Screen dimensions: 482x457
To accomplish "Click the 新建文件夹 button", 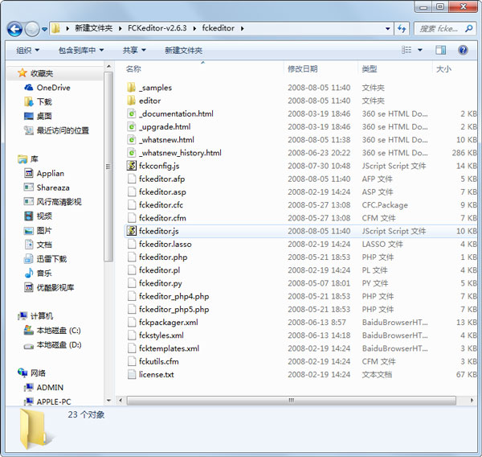I will pos(183,50).
